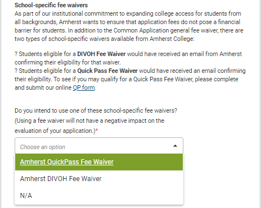Select Amherst QuickPass Fee Waiver option
Image resolution: width=261 pixels, height=208 pixels.
click(x=99, y=162)
